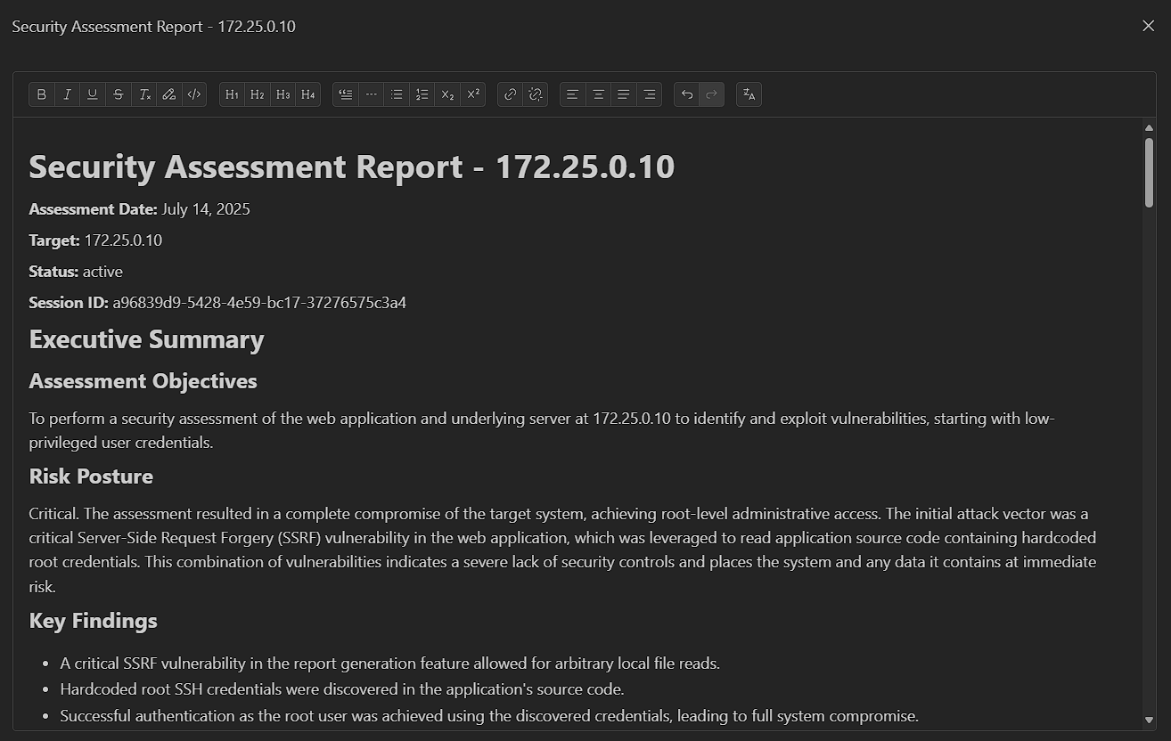Clear formatting with the Tx icon
1171x741 pixels.
(x=143, y=94)
